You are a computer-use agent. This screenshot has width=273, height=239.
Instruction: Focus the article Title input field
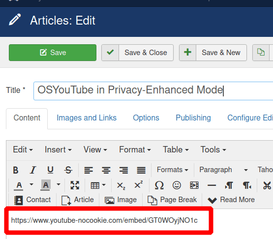tap(153, 91)
